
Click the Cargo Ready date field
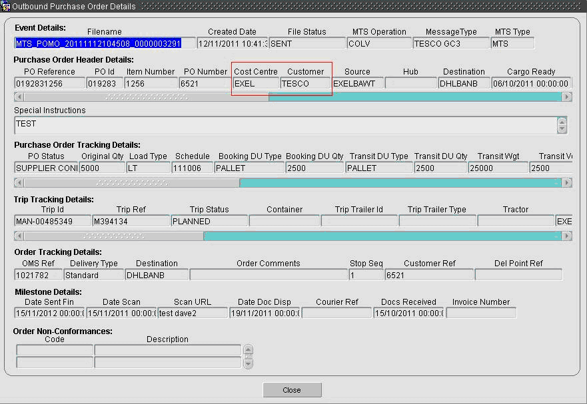coord(531,83)
